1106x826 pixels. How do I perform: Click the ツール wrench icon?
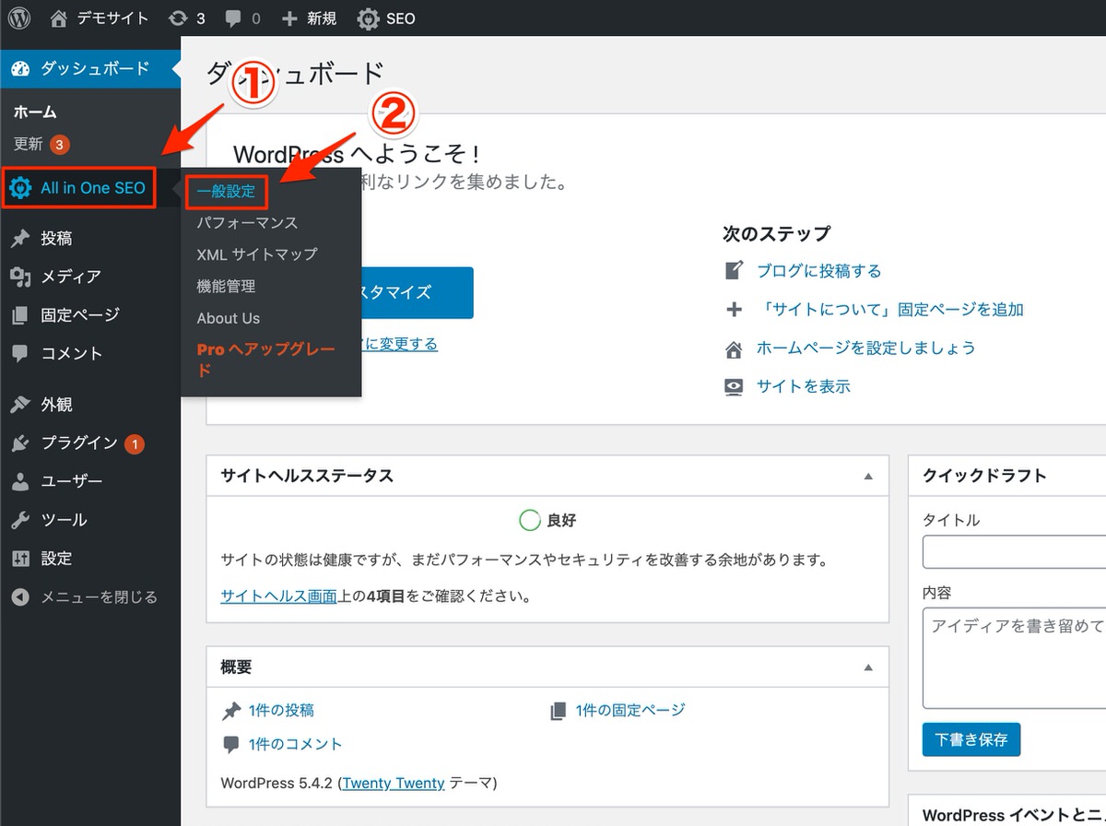click(20, 520)
